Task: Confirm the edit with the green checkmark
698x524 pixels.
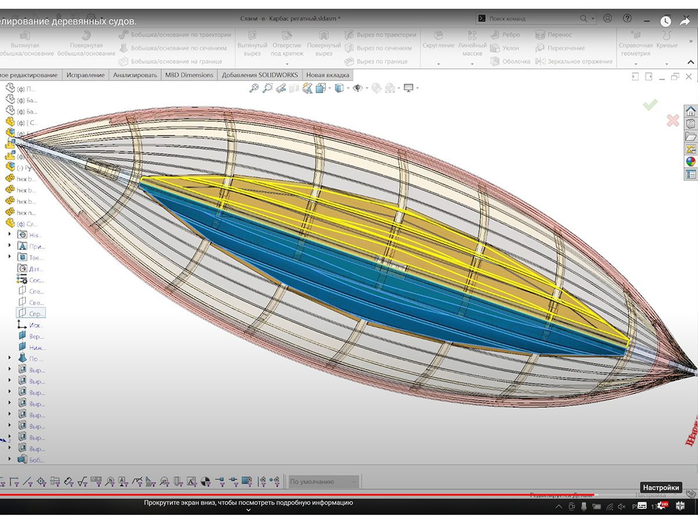Action: [x=650, y=105]
